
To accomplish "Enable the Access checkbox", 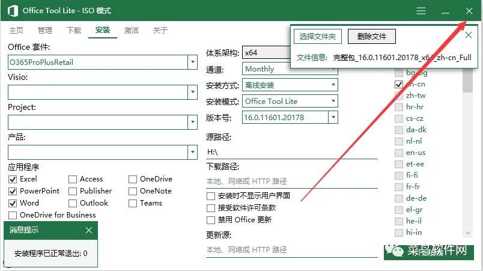I will (x=73, y=179).
